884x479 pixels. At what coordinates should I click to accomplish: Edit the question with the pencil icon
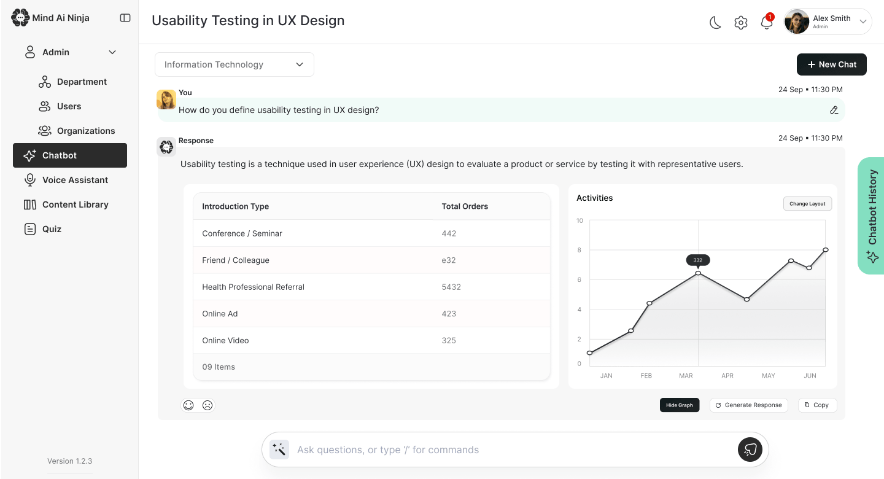coord(834,110)
